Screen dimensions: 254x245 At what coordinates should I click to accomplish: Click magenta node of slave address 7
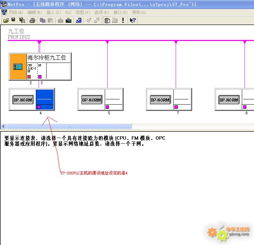176,107
